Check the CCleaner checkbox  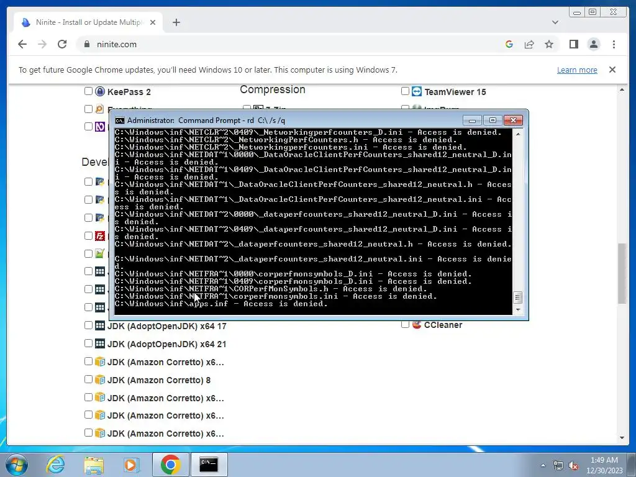[405, 324]
